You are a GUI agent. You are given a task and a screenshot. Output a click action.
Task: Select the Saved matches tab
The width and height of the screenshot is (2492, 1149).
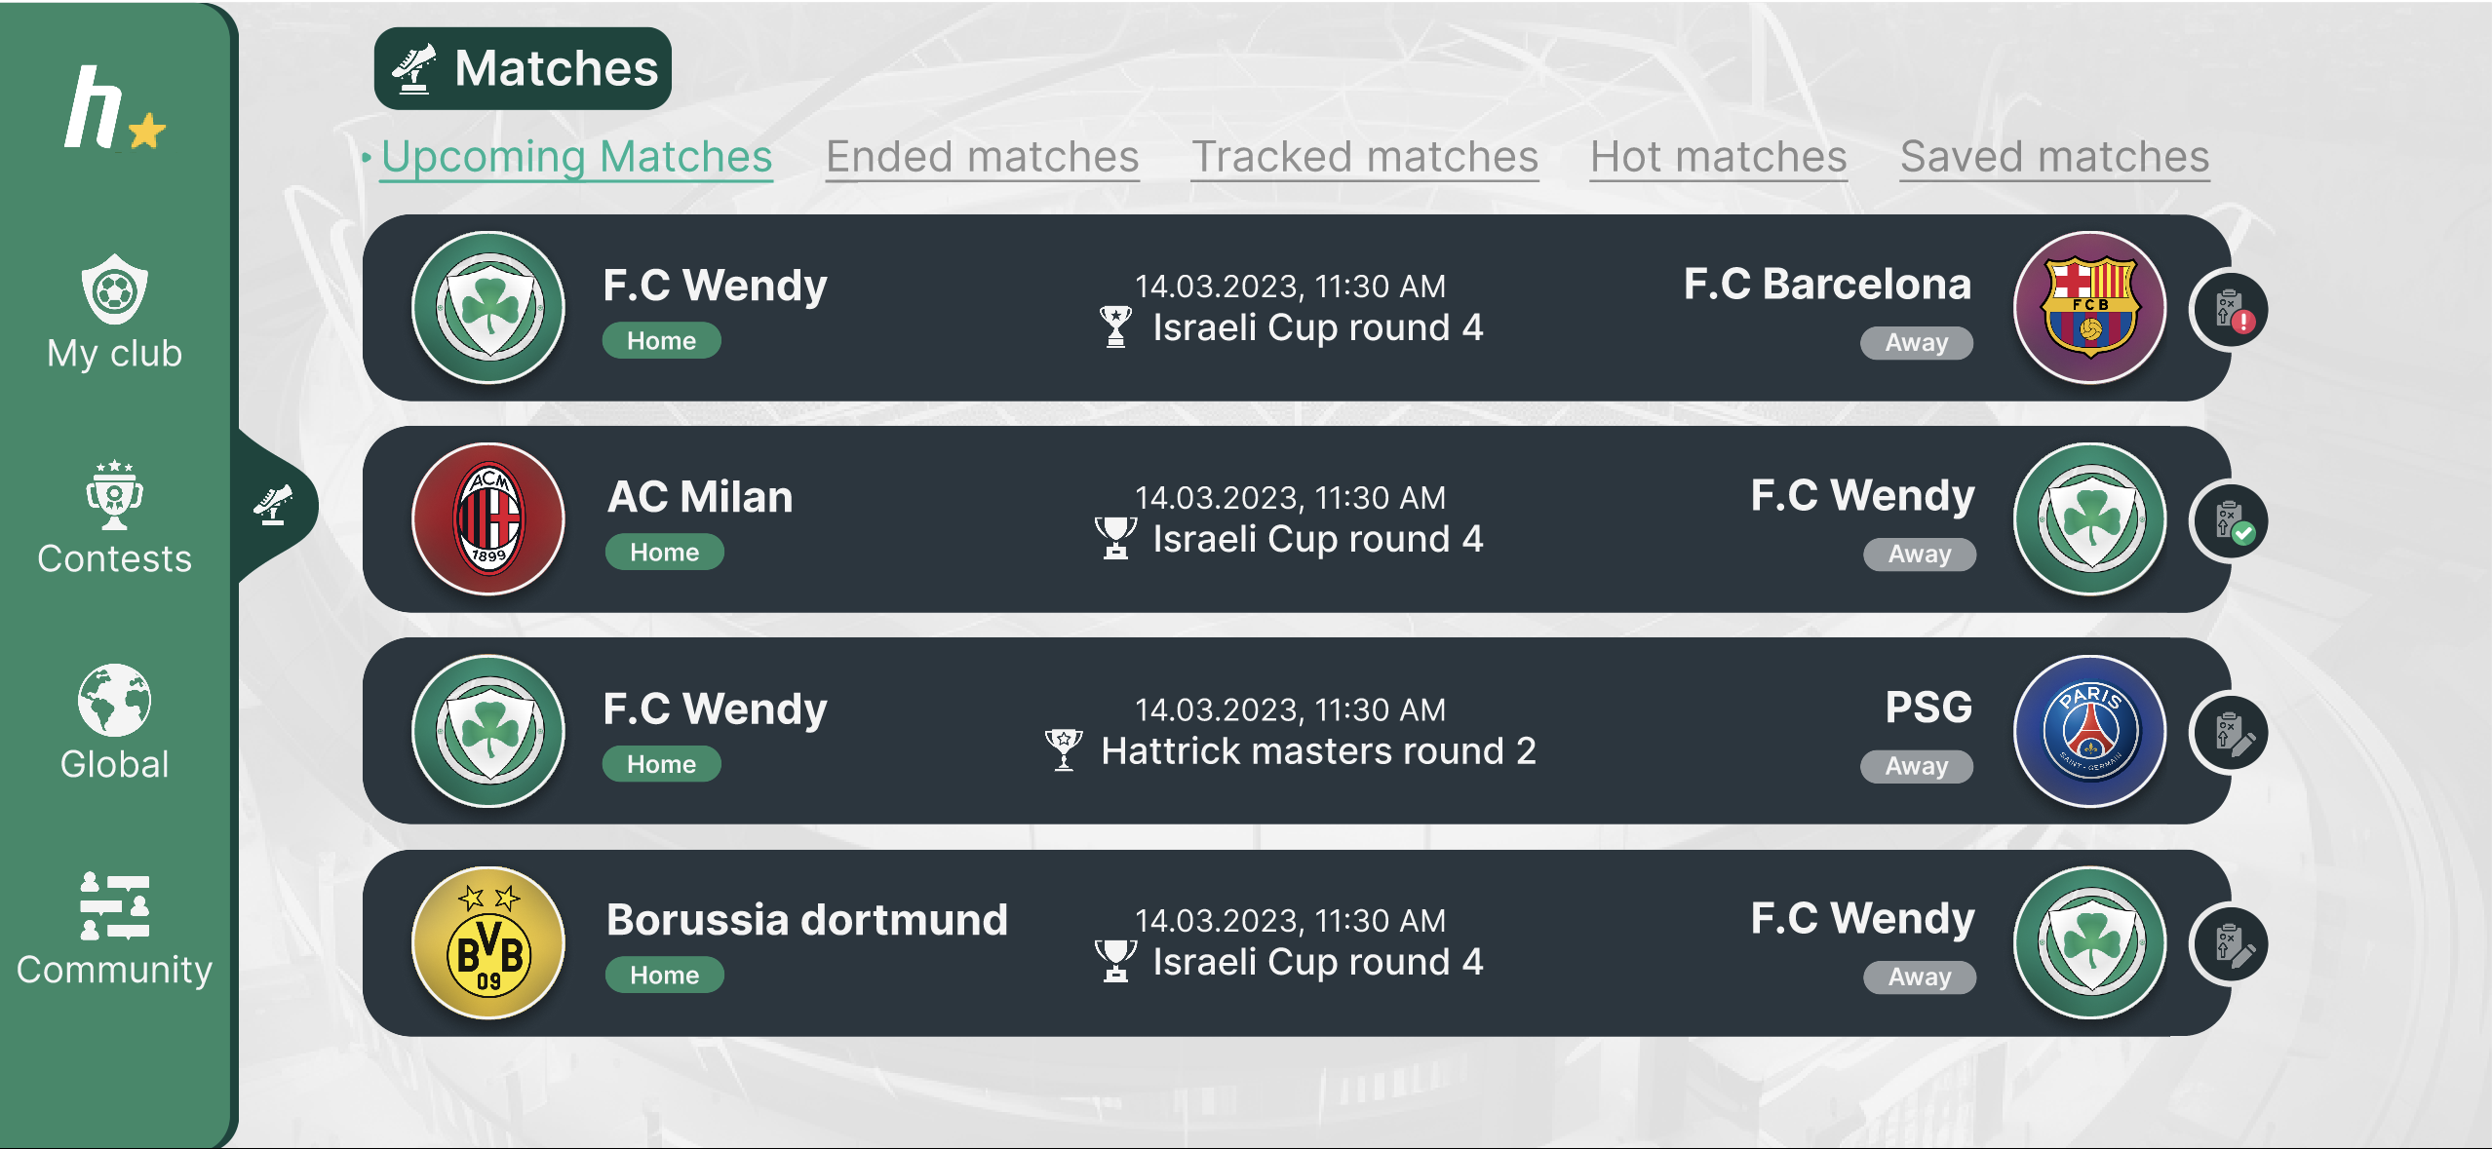pos(2054,157)
